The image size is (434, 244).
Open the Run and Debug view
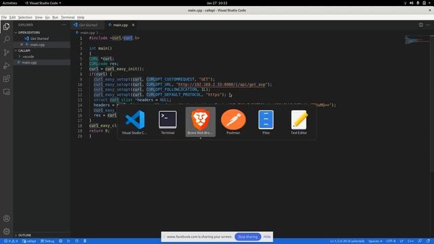(6, 66)
